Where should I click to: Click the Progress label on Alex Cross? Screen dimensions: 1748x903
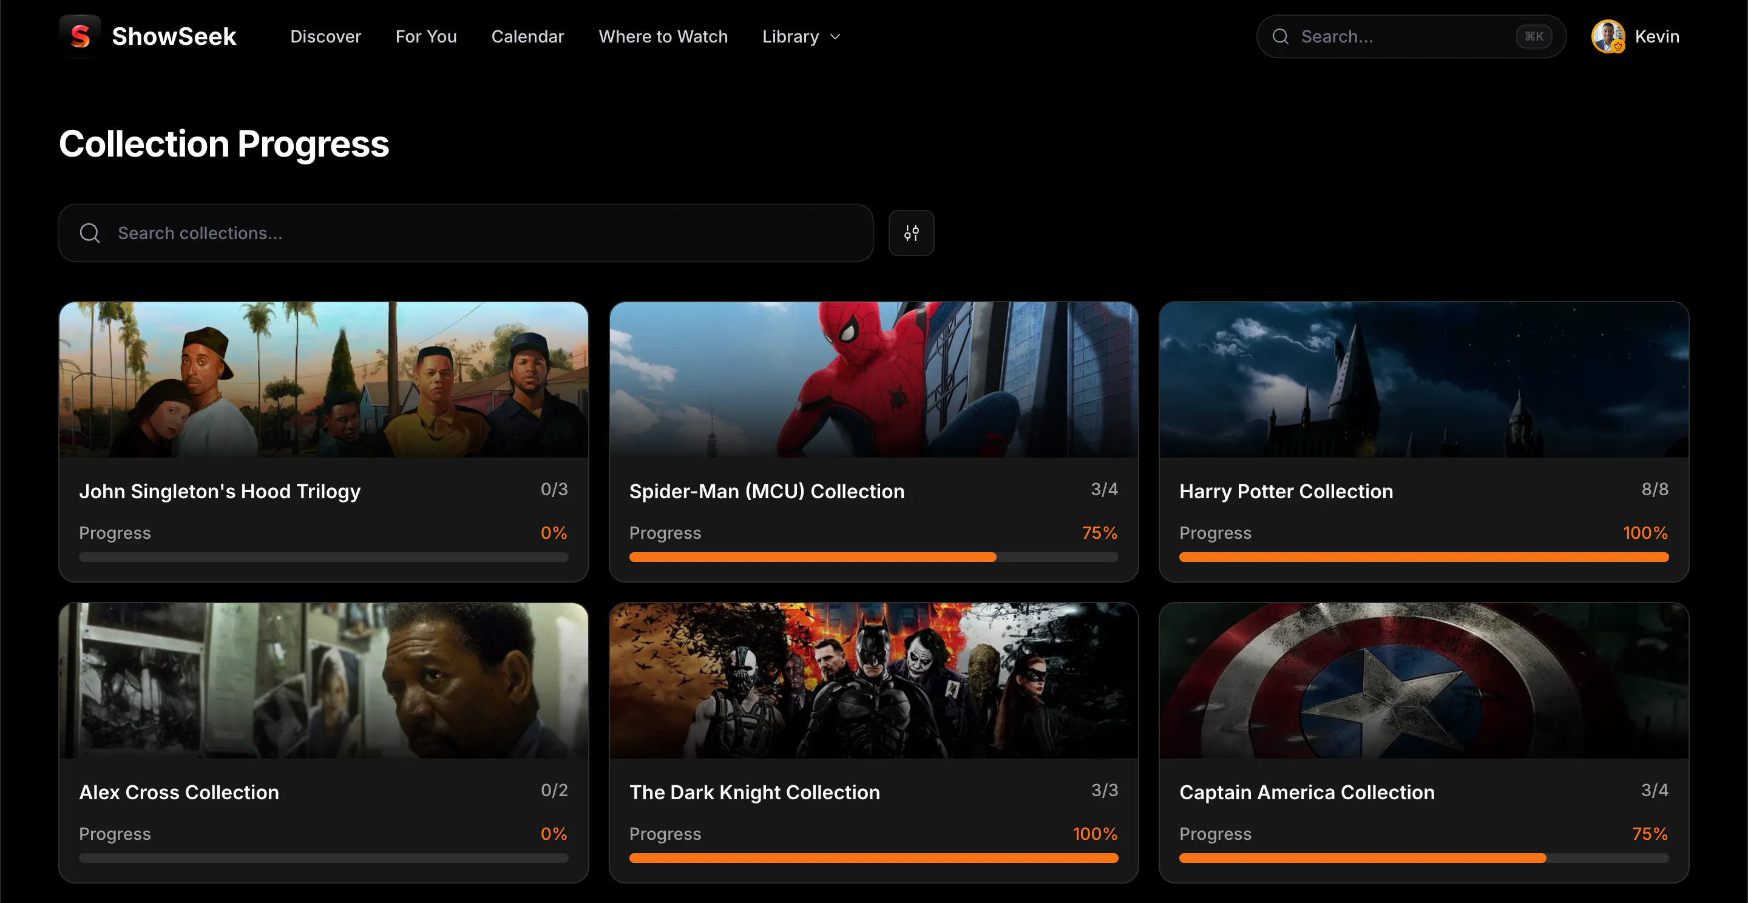point(115,834)
